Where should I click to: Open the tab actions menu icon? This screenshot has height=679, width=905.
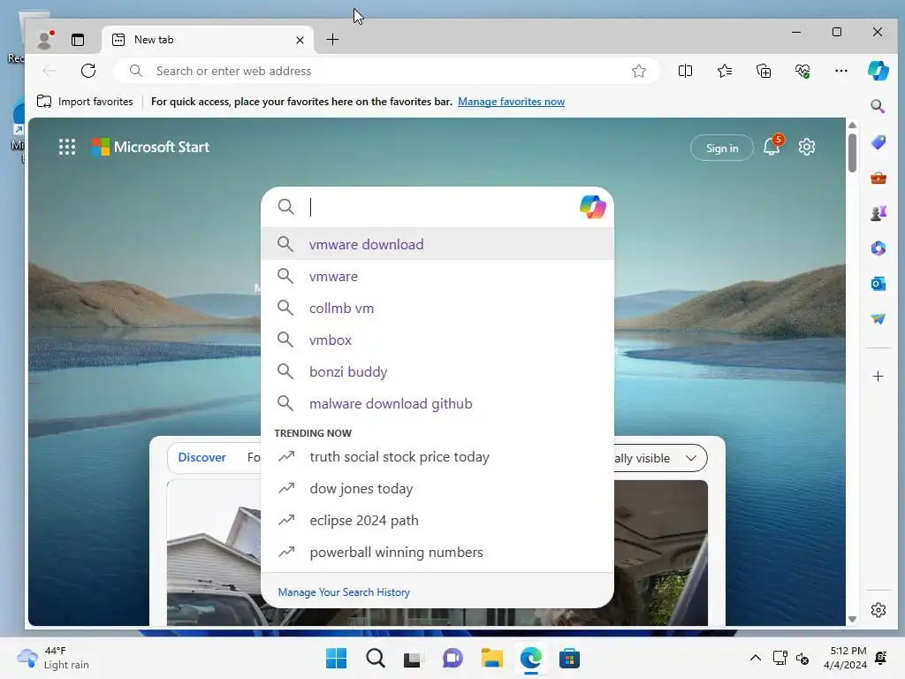click(x=78, y=39)
